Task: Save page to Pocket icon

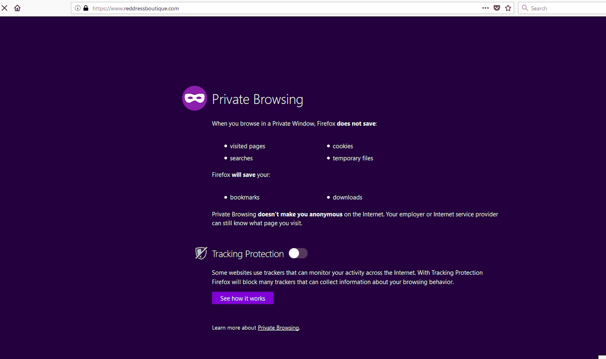Action: tap(497, 8)
